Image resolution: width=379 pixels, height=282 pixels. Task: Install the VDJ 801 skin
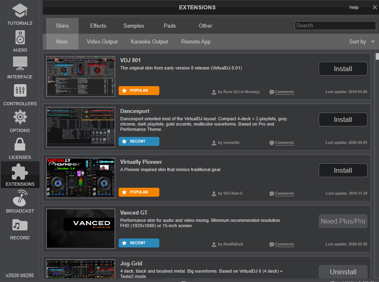coord(343,69)
